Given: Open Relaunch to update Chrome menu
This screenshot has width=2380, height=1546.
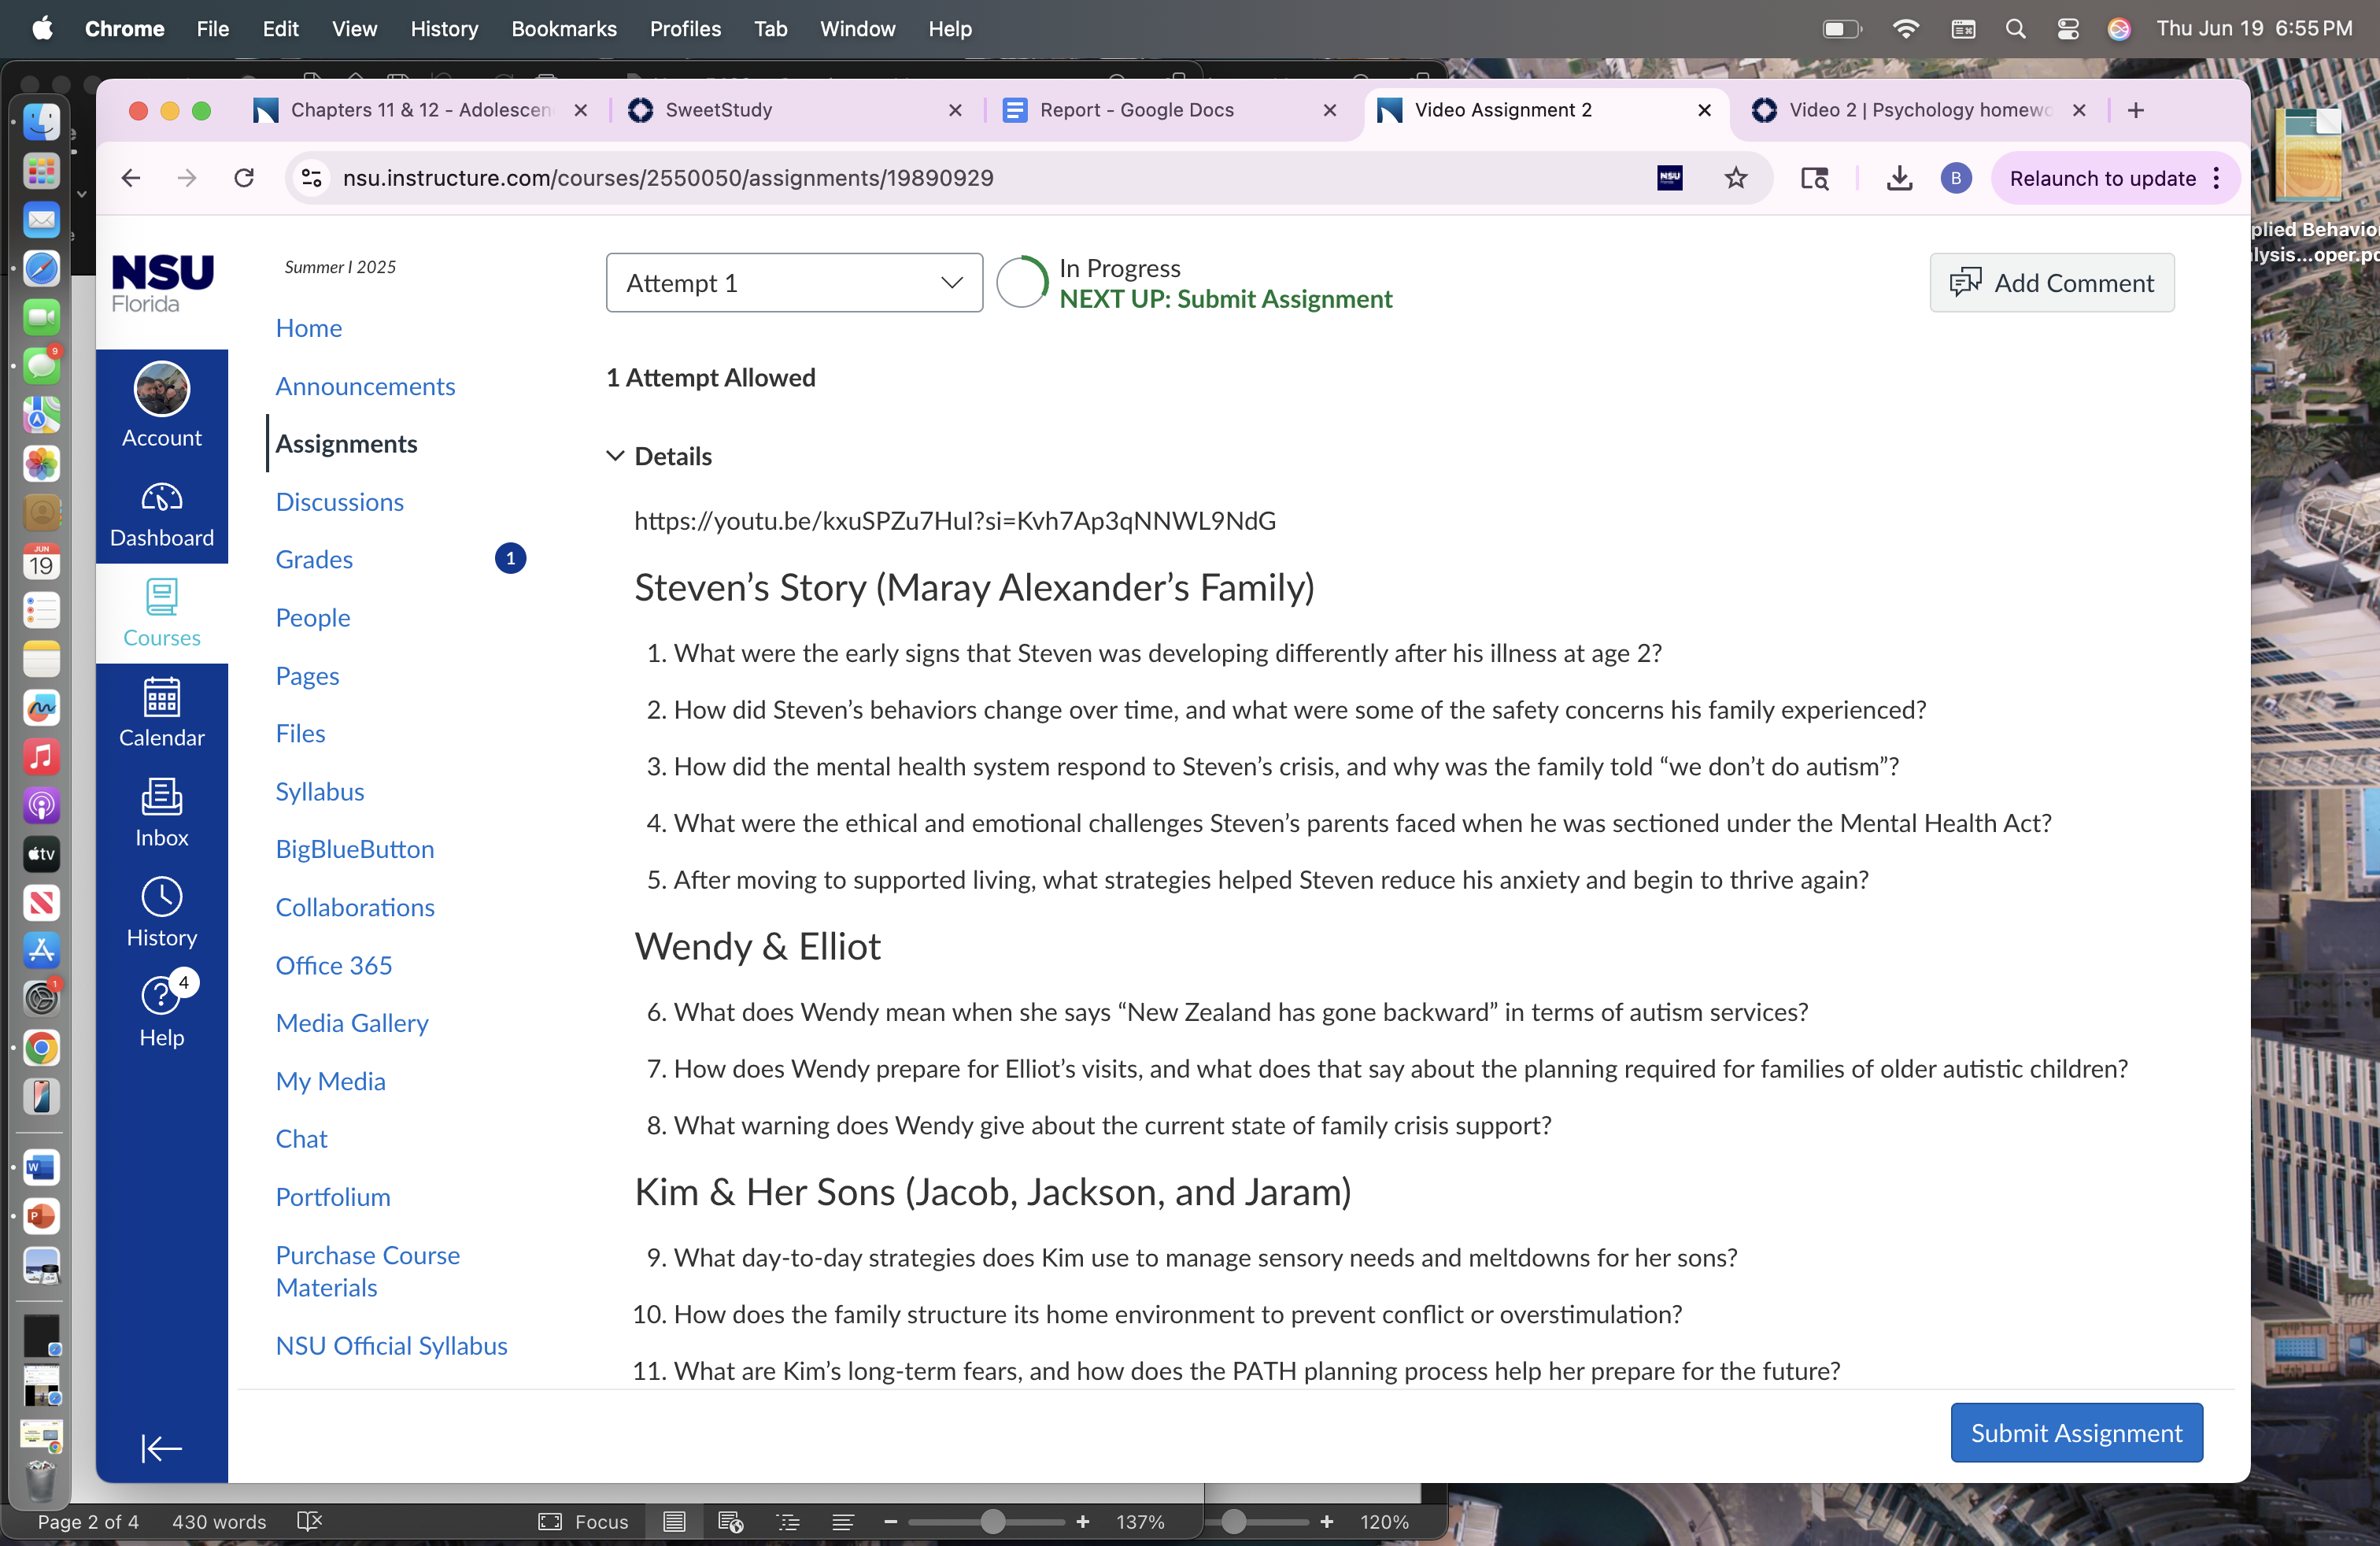Looking at the screenshot, I should click(x=2114, y=178).
